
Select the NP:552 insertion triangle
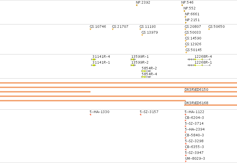[184, 11]
